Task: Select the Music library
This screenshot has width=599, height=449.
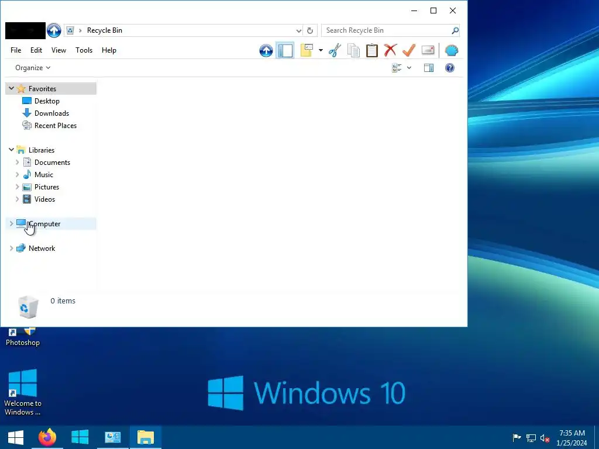Action: pyautogui.click(x=44, y=174)
